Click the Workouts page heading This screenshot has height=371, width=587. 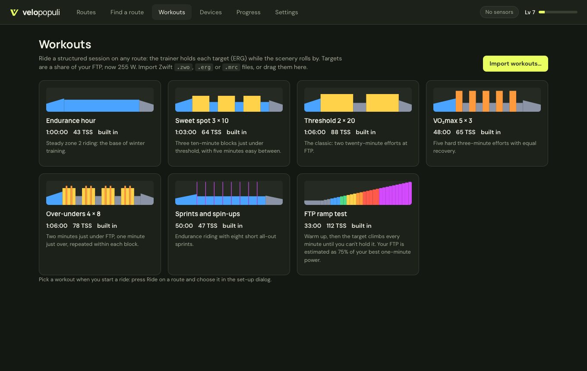click(x=65, y=44)
